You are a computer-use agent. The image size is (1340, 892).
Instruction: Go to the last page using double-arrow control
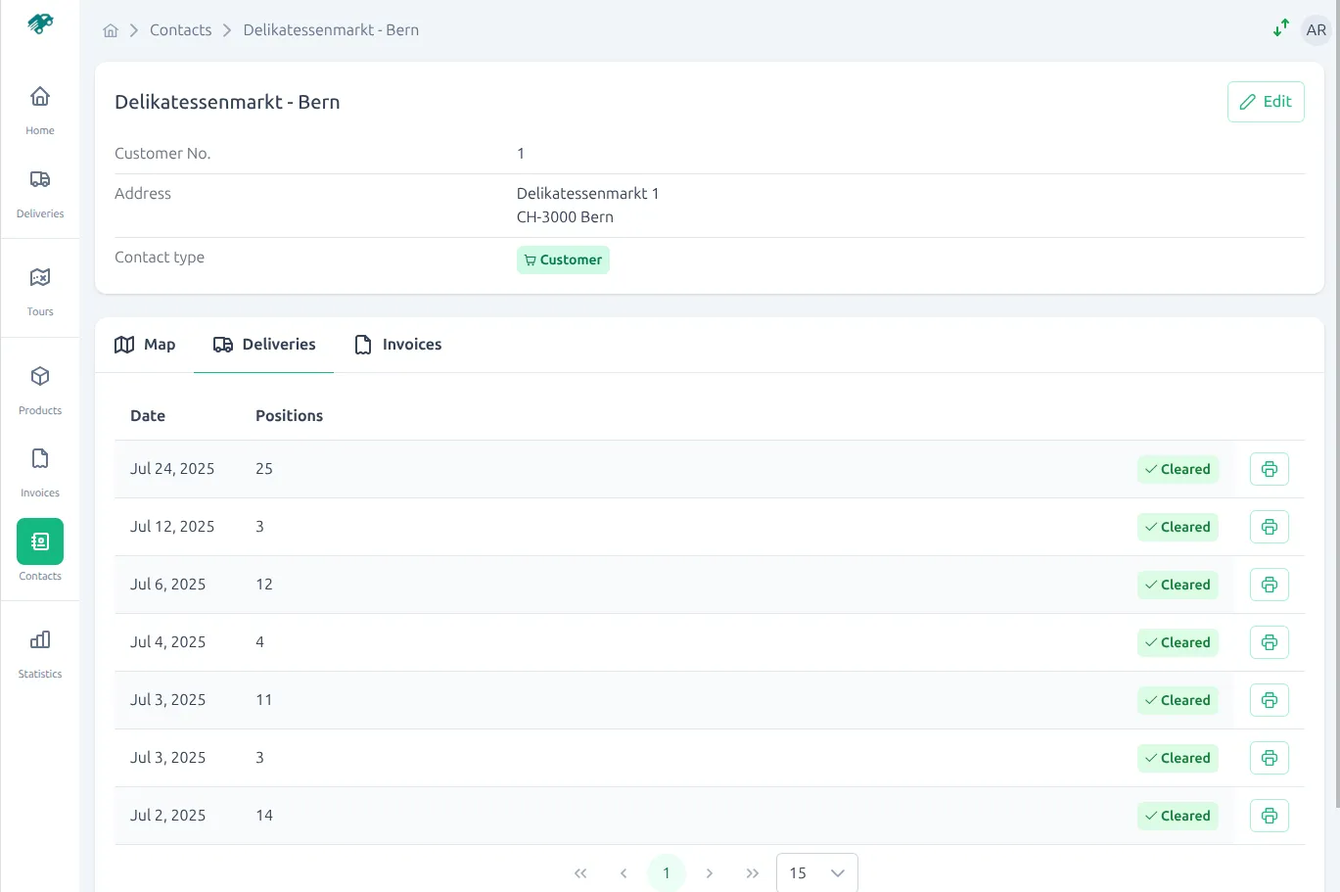click(x=752, y=872)
